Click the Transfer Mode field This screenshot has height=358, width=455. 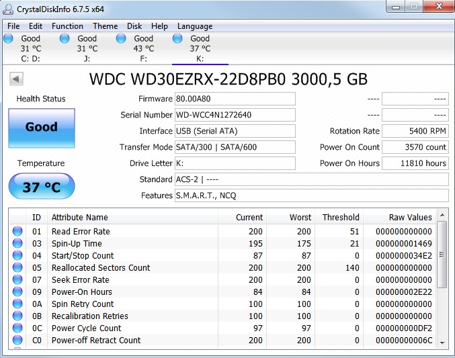pos(235,147)
